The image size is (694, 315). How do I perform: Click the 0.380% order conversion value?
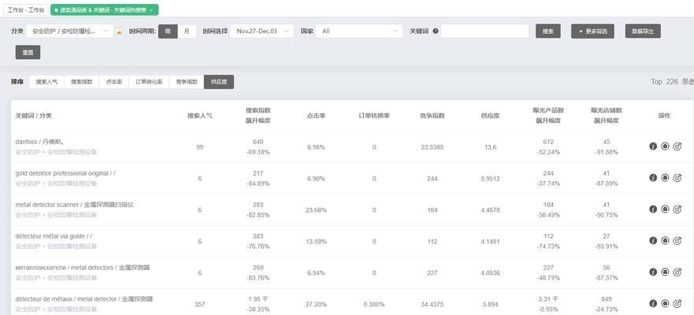[374, 304]
